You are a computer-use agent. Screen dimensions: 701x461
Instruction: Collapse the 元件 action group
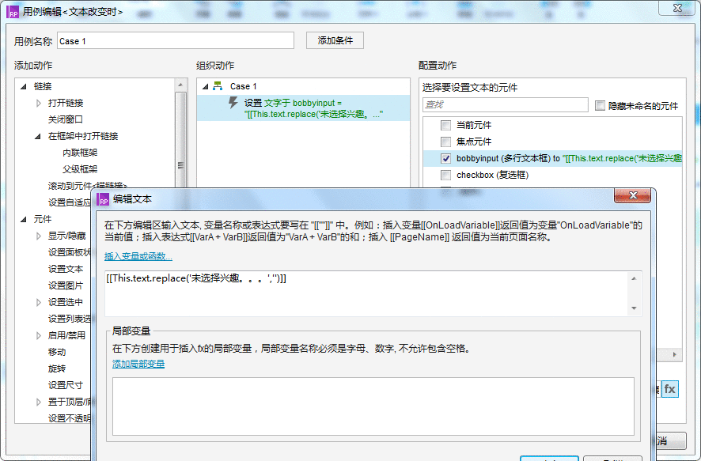coord(24,219)
